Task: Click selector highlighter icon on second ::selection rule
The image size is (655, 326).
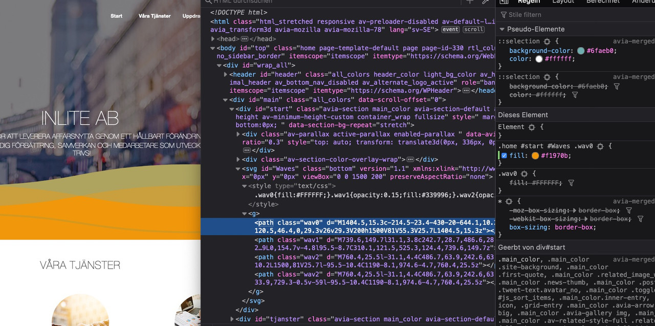Action: (x=547, y=77)
